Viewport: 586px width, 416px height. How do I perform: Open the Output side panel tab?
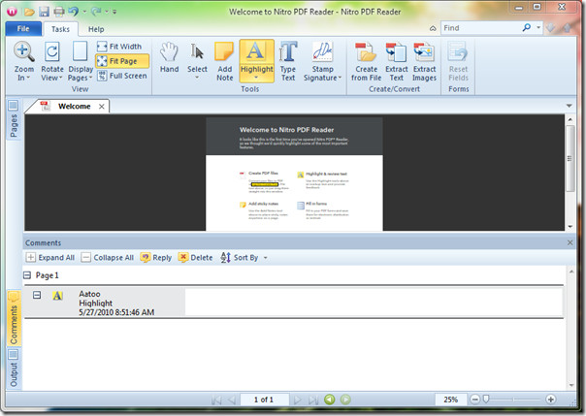point(14,369)
